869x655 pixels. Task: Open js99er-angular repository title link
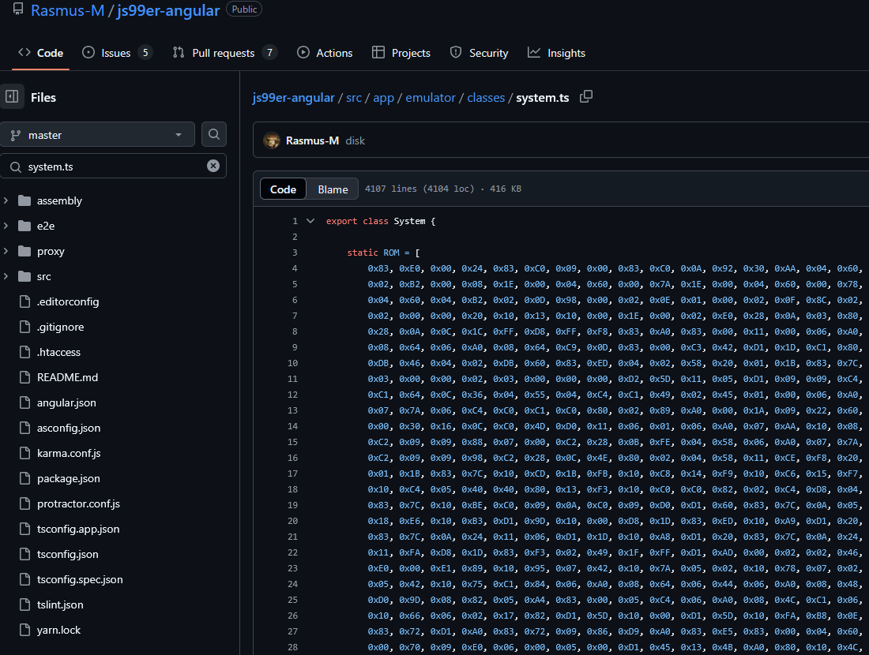pos(168,10)
